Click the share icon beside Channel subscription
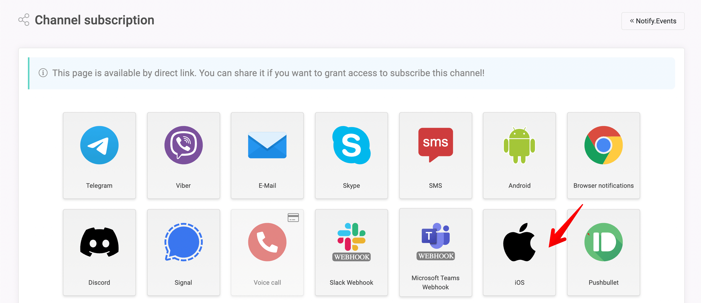The image size is (701, 303). (24, 20)
